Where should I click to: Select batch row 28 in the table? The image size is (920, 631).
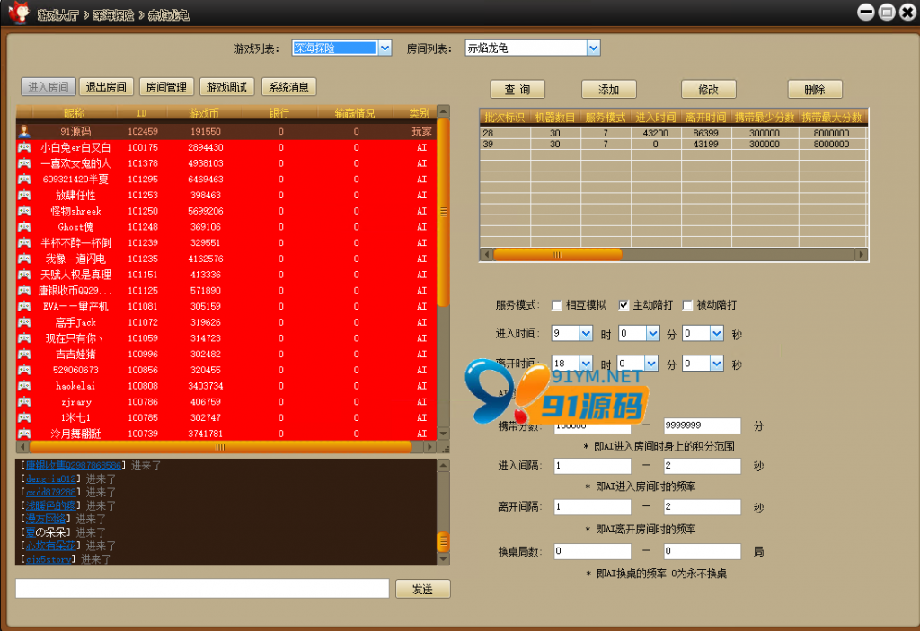coord(673,133)
